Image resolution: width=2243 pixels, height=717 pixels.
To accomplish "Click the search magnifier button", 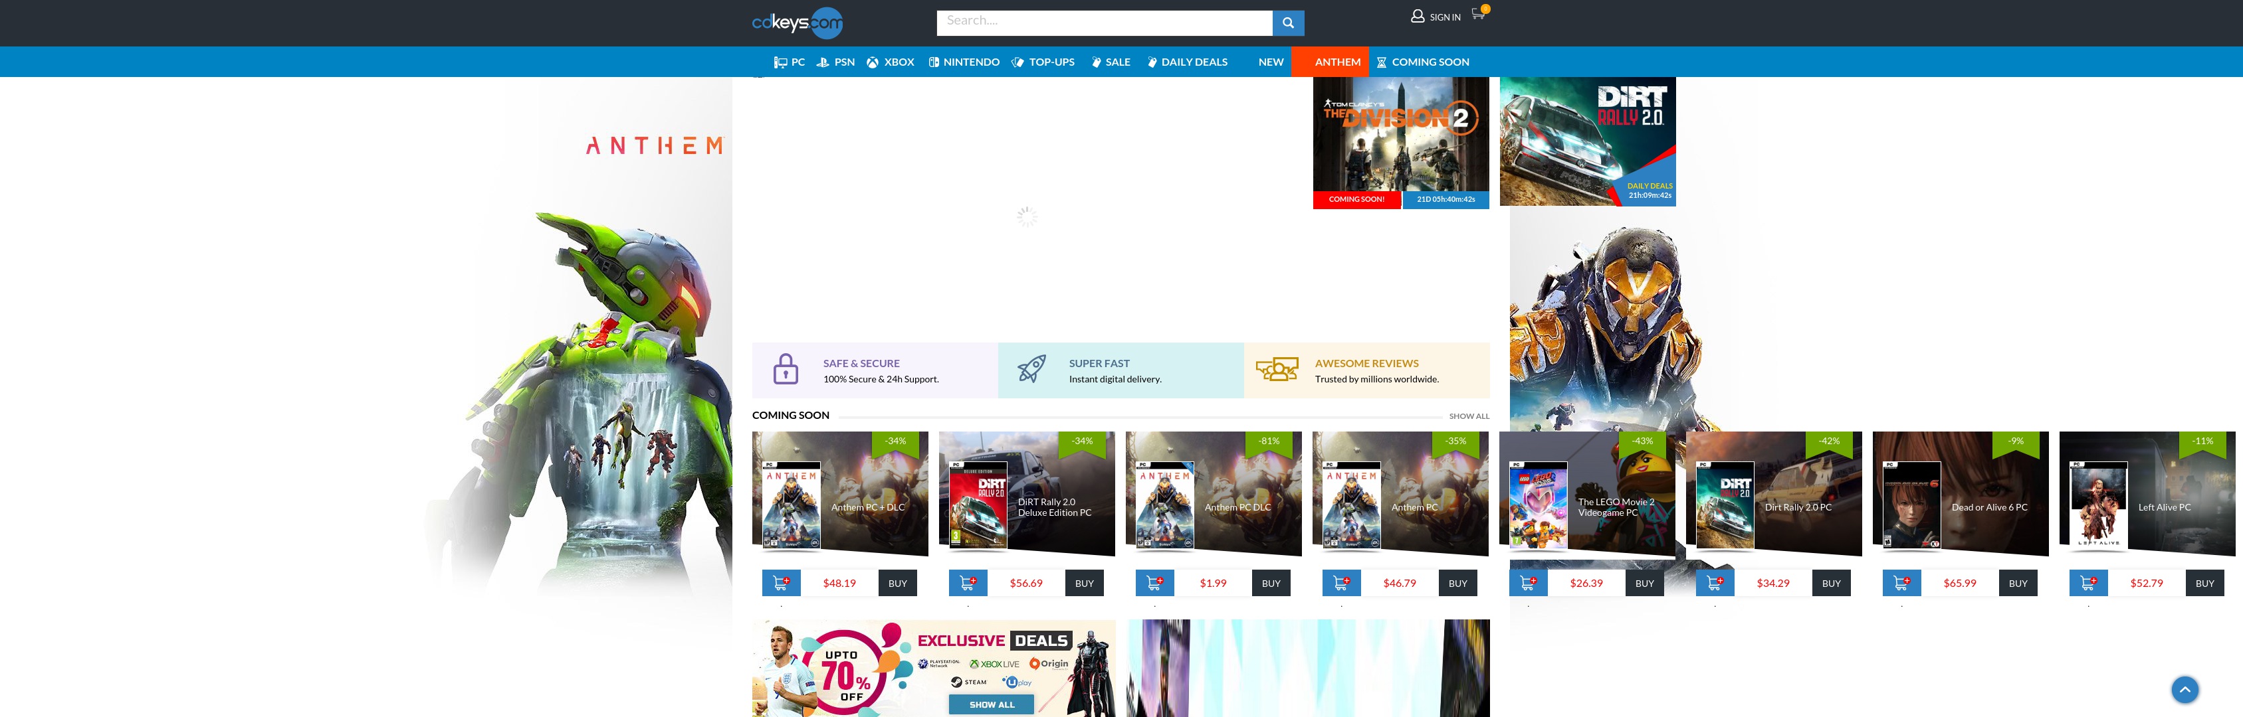I will pos(1288,23).
